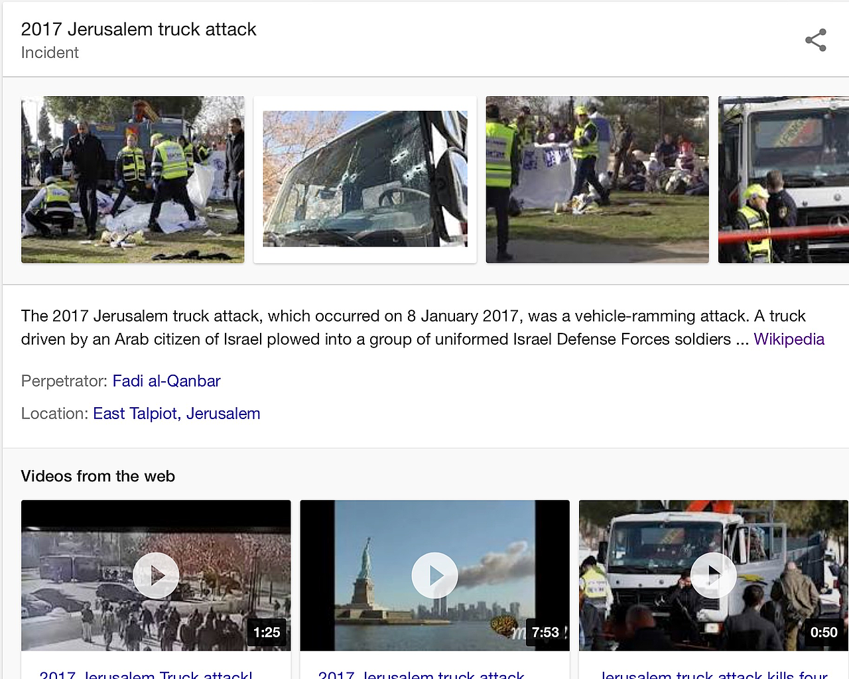Click 'Jerusalem truck attack kills four' video title

[714, 674]
